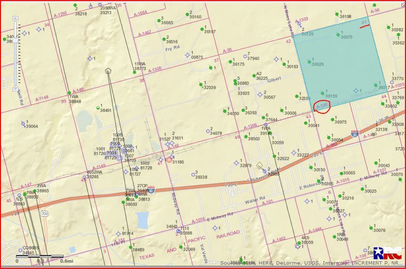
Task: Select green well dot labeled 32539
Action: click(201, 85)
